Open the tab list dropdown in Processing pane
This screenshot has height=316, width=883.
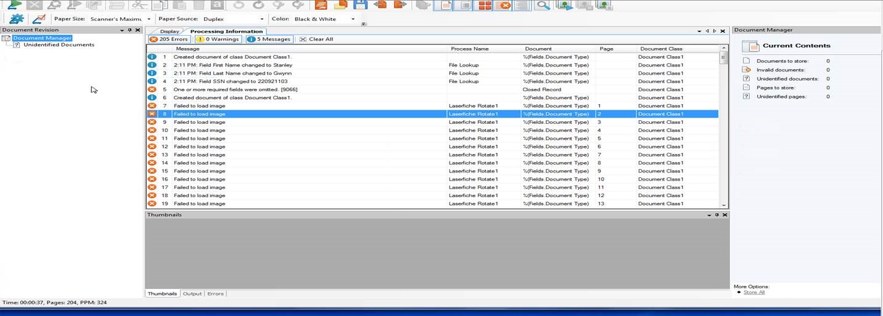coord(700,31)
